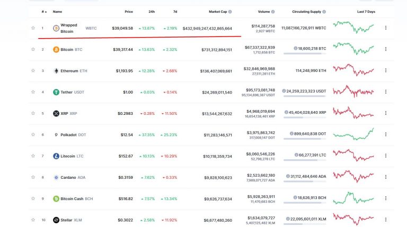
Task: Star Cardano in the watchlist
Action: click(33, 177)
